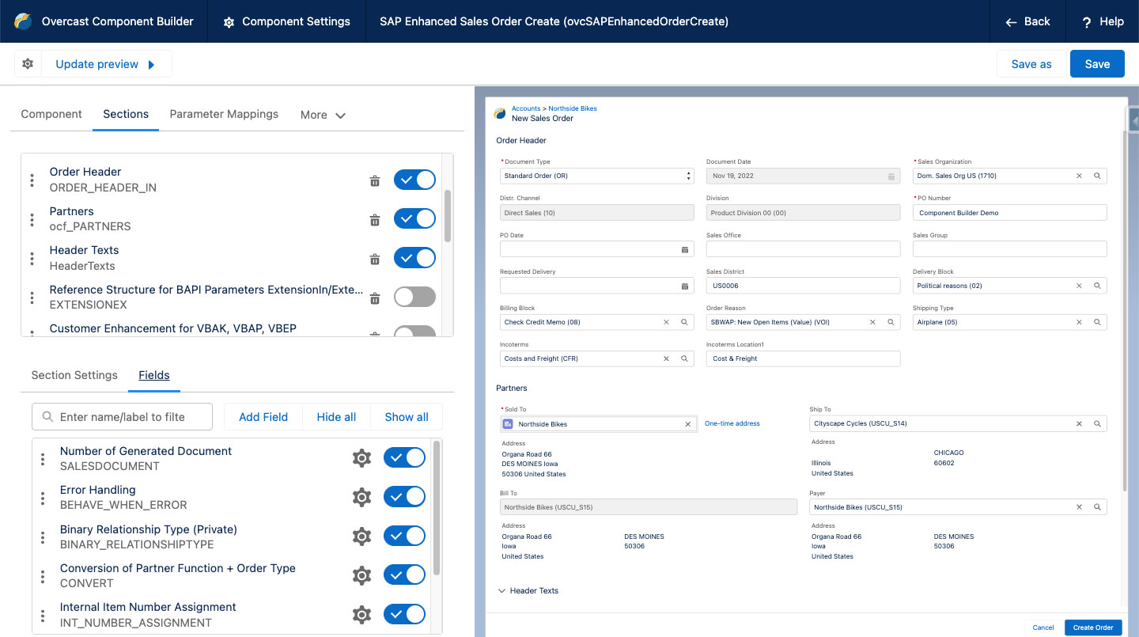Enable the EXTENSIONEX section toggle

(414, 297)
